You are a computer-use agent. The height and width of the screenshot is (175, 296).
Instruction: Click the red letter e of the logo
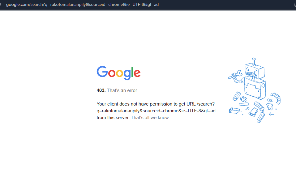click(137, 73)
